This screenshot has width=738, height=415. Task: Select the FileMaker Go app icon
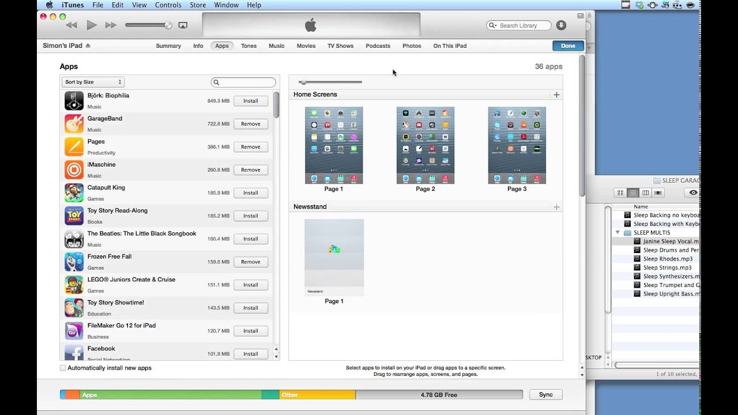pos(74,331)
